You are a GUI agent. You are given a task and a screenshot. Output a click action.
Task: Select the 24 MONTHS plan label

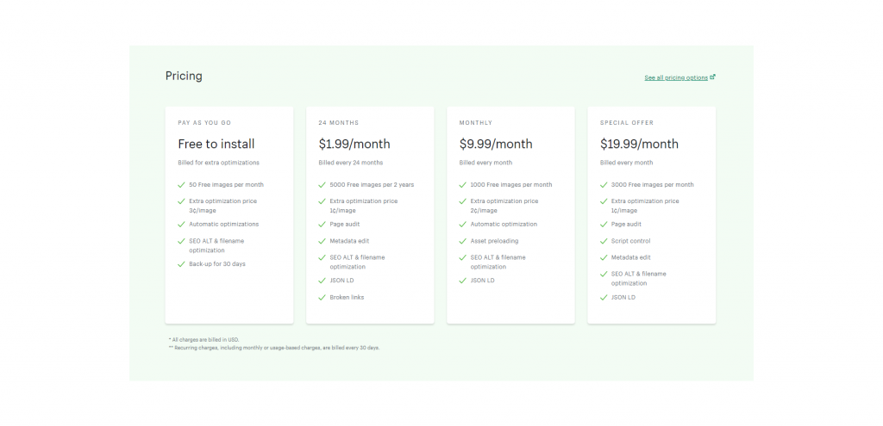pos(338,122)
